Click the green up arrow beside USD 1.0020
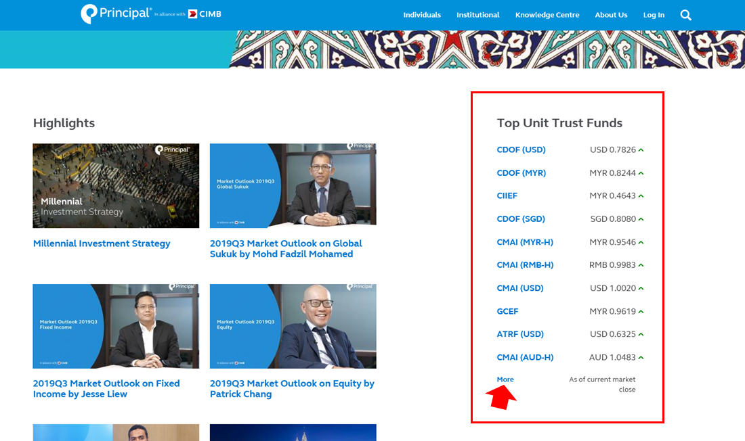 click(x=641, y=288)
